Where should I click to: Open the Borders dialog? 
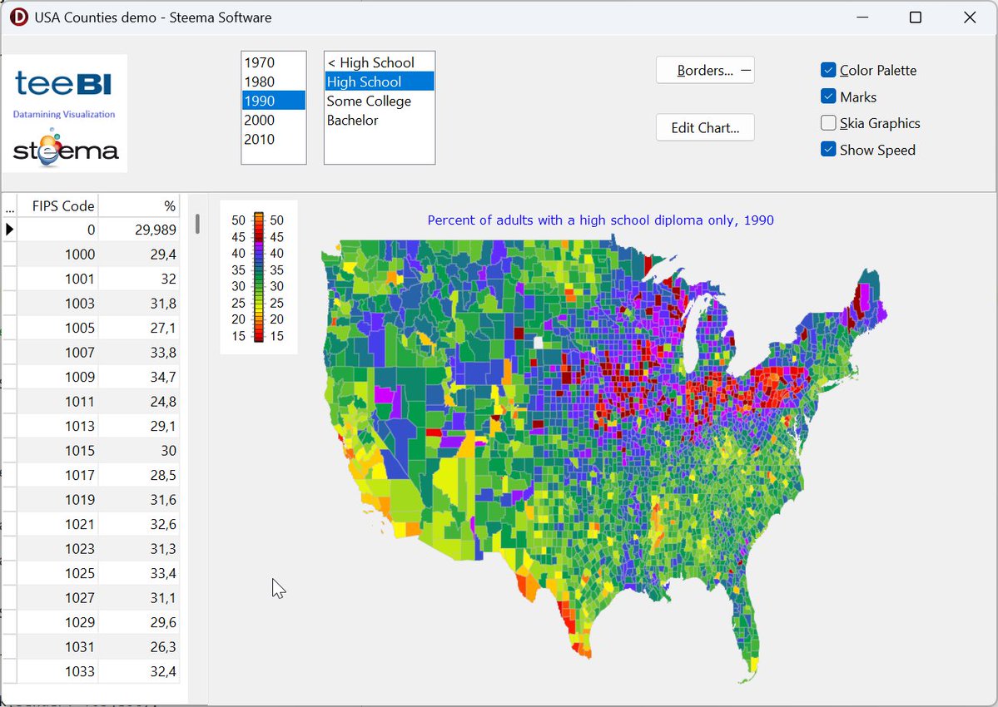703,71
